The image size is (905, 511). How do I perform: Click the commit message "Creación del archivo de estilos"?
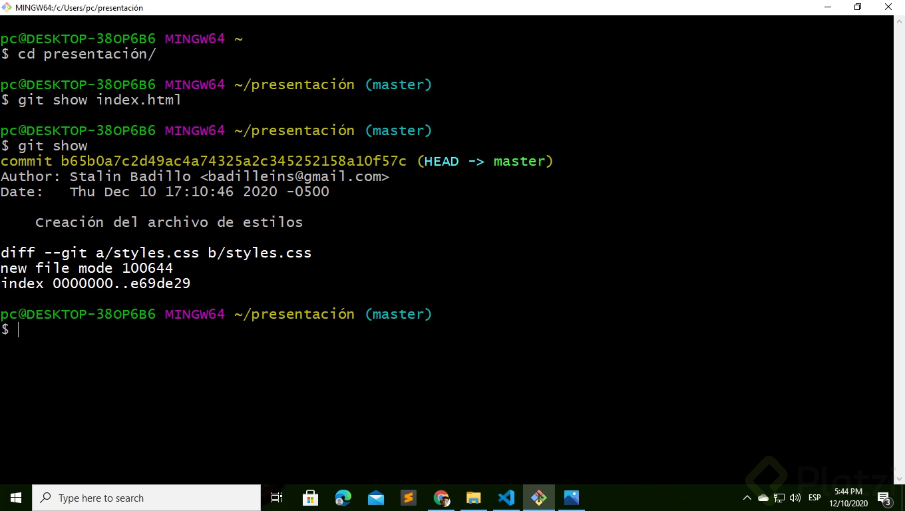point(169,222)
